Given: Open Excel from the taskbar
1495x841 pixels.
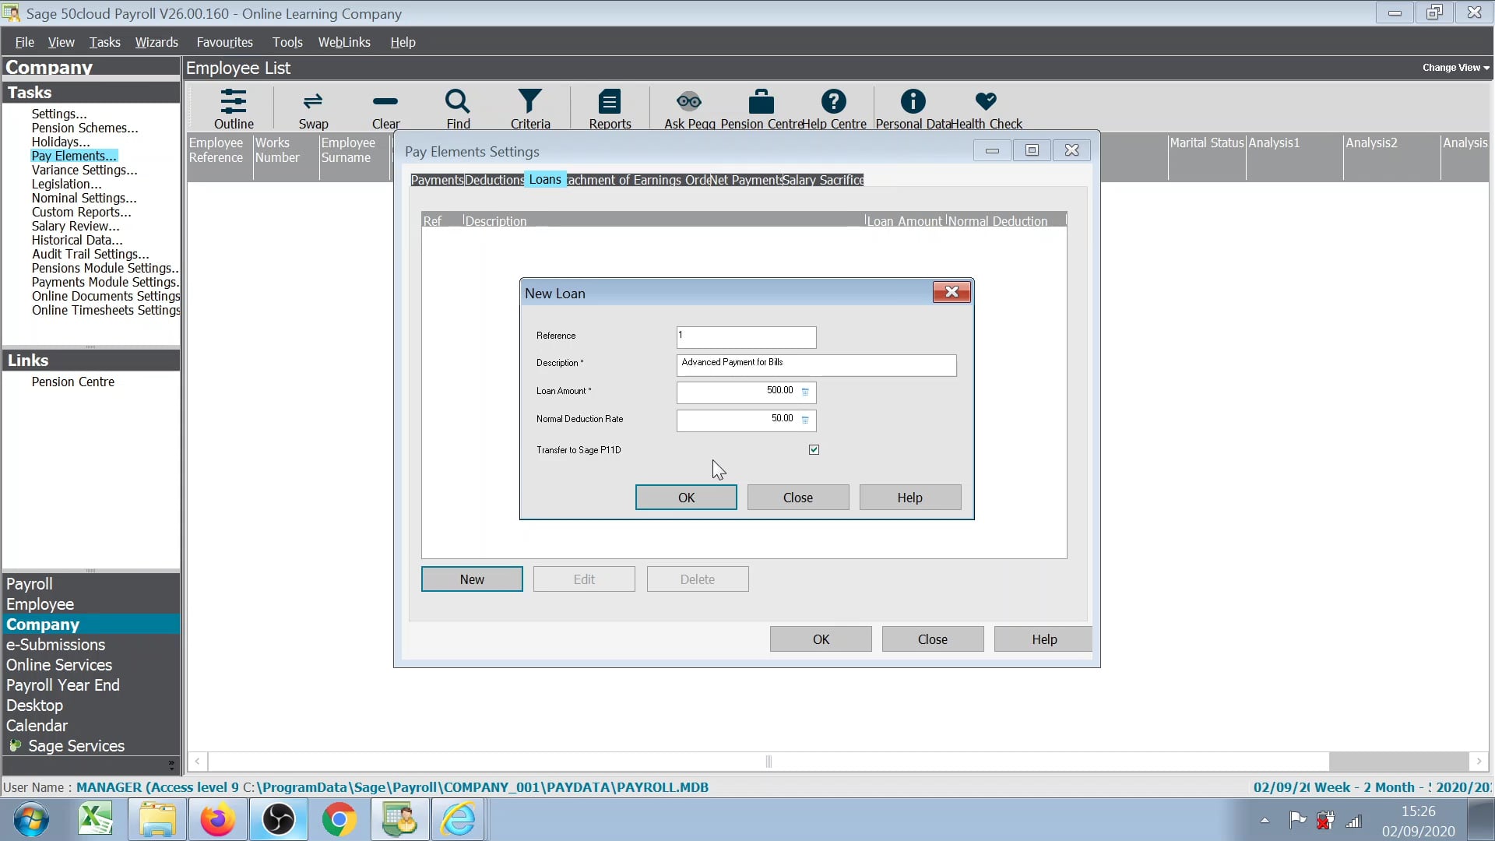Looking at the screenshot, I should click(x=96, y=819).
